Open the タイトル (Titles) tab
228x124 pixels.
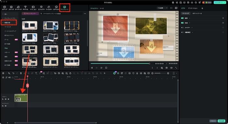click(x=25, y=8)
